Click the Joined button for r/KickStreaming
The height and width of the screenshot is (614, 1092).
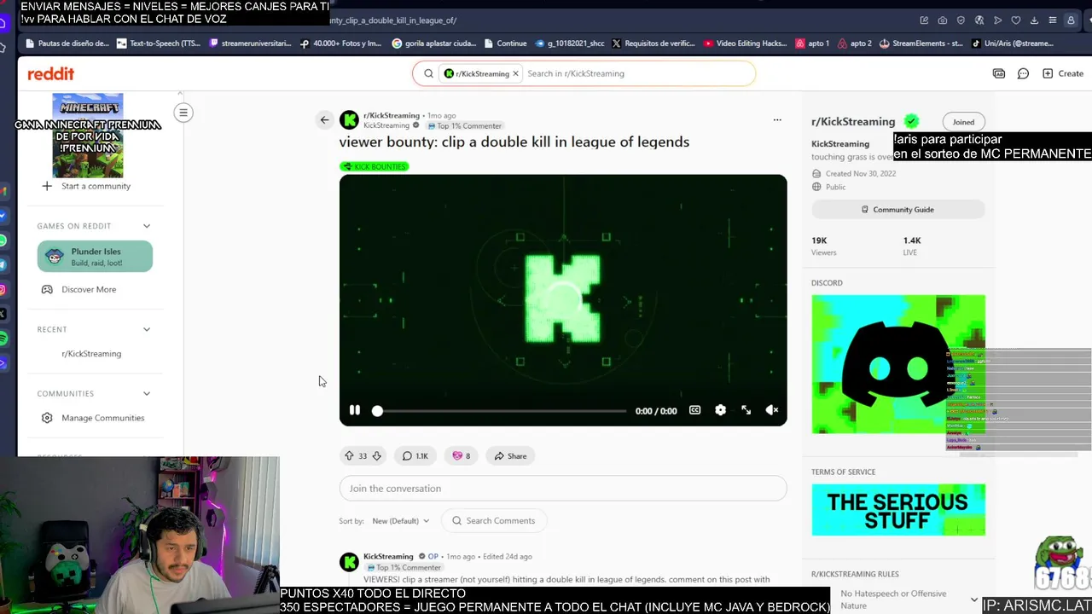pos(963,122)
